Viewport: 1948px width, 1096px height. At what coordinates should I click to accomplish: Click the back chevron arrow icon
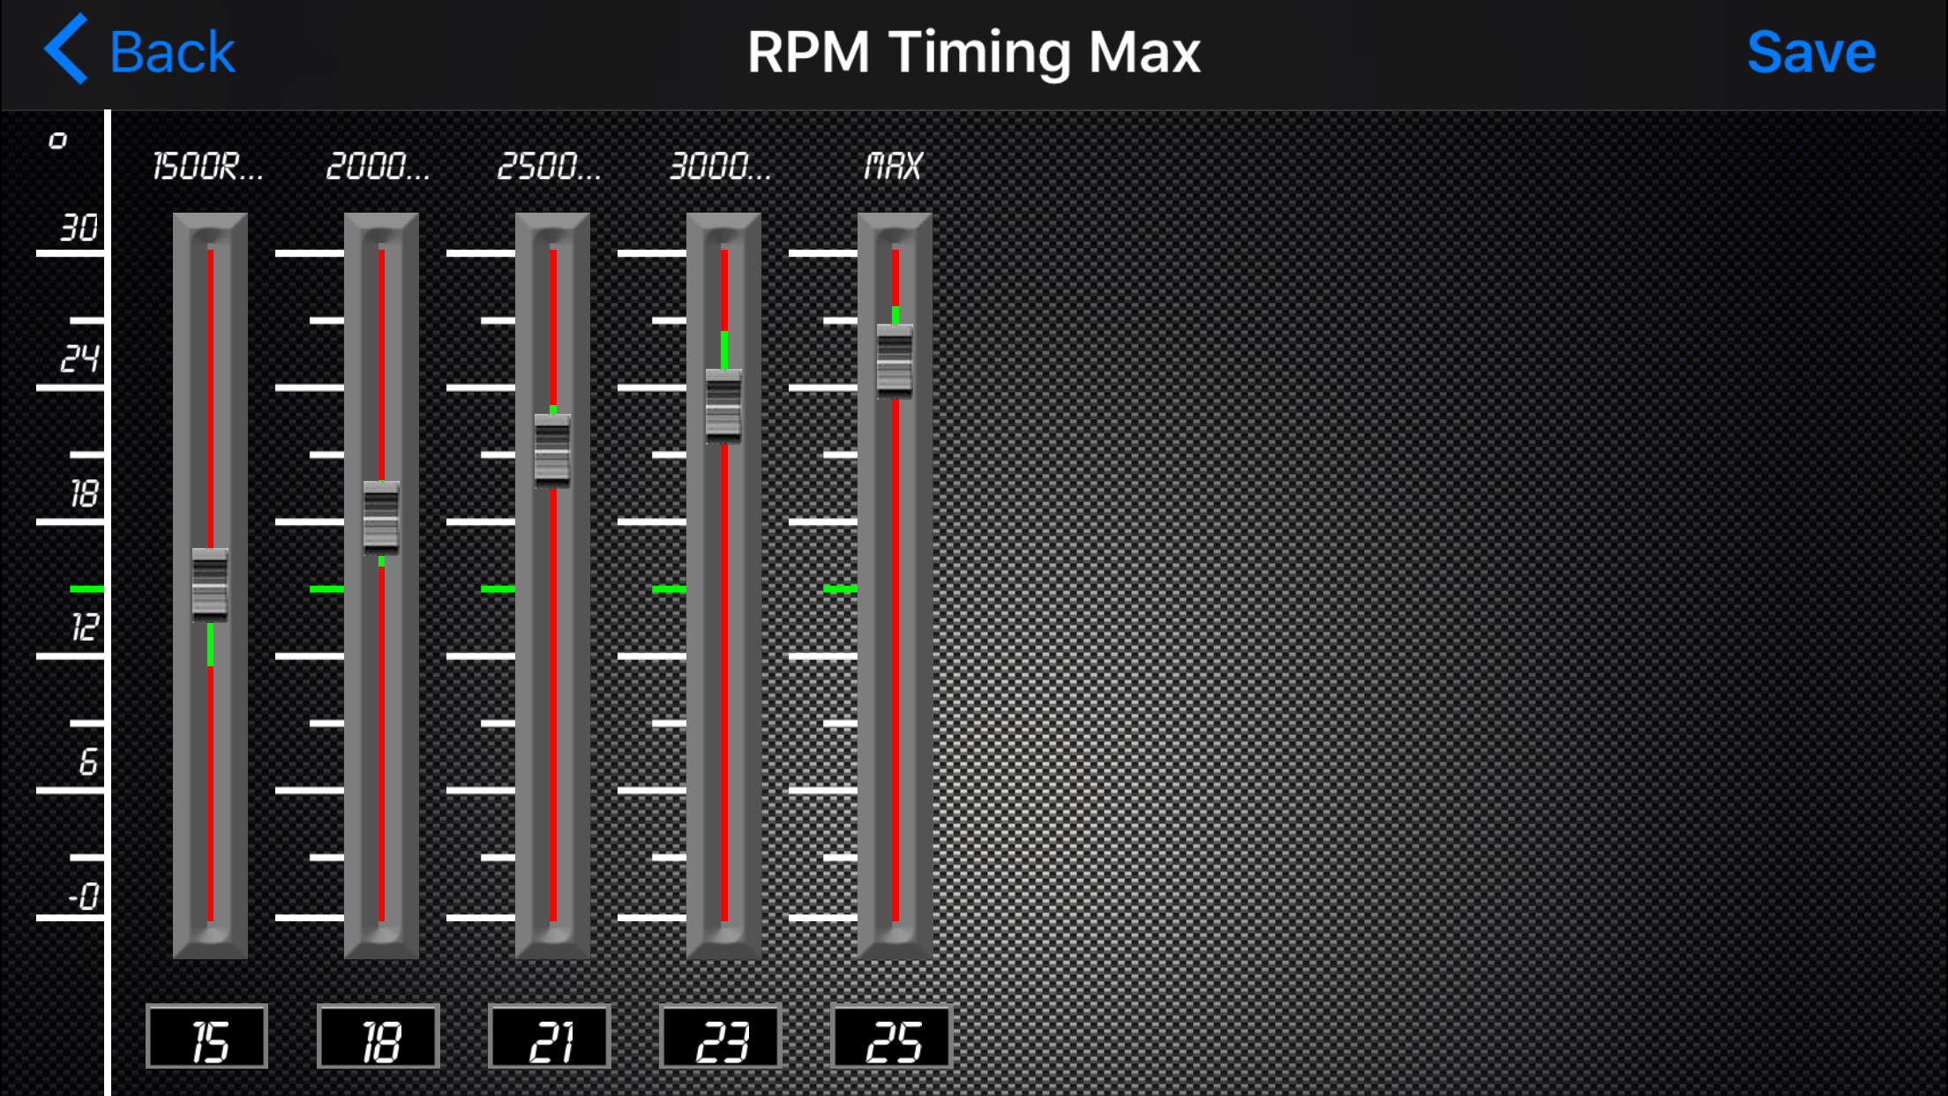[67, 49]
